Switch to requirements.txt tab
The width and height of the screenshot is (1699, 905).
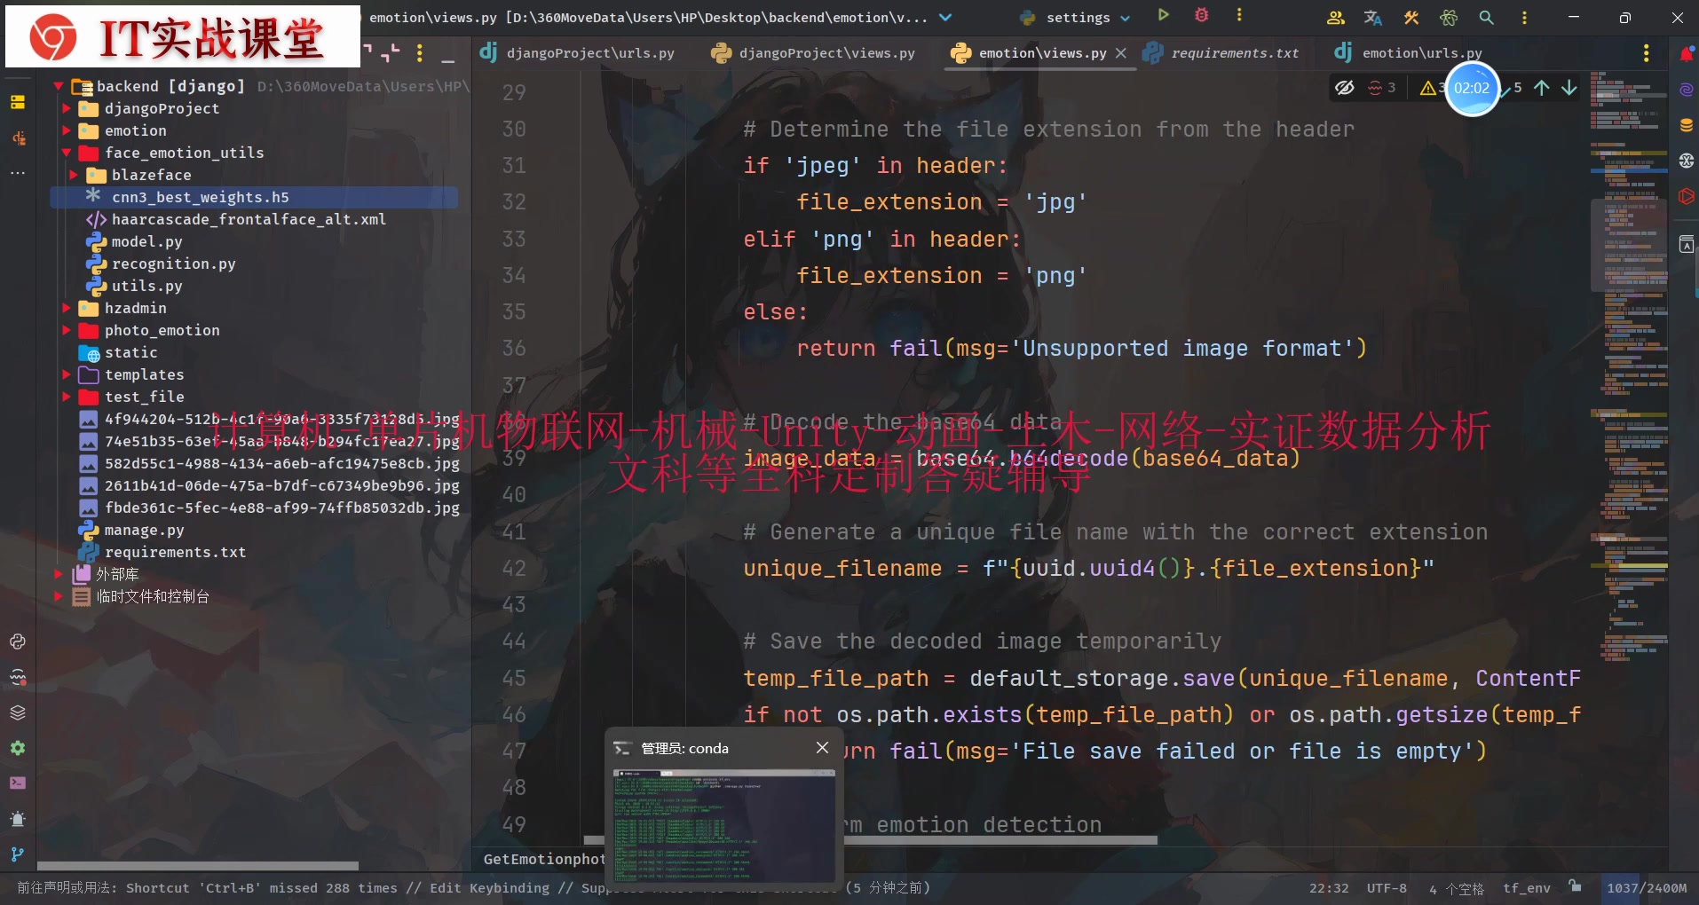[x=1221, y=53]
